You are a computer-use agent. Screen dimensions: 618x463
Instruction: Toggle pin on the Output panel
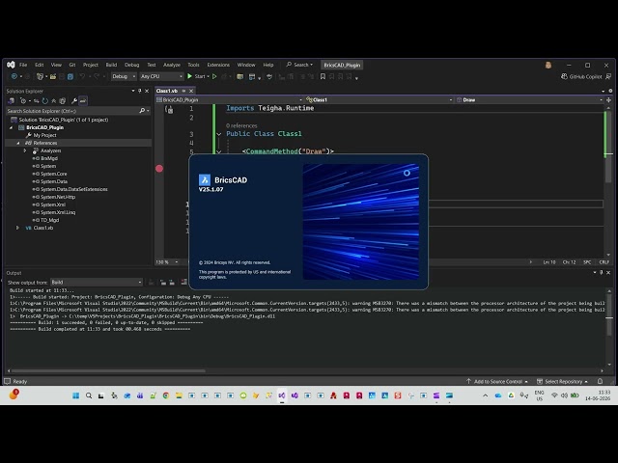(601, 272)
